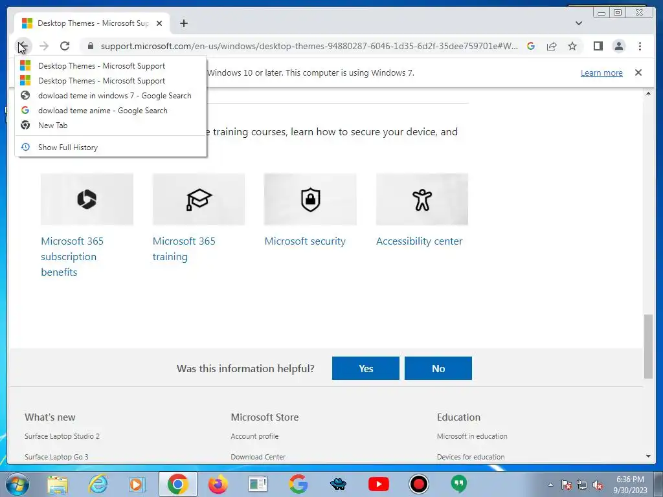Select second Desktop Themes history entry
Image resolution: width=663 pixels, height=497 pixels.
point(111,81)
